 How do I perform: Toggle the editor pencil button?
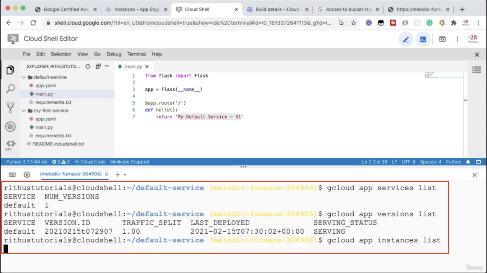click(x=406, y=39)
